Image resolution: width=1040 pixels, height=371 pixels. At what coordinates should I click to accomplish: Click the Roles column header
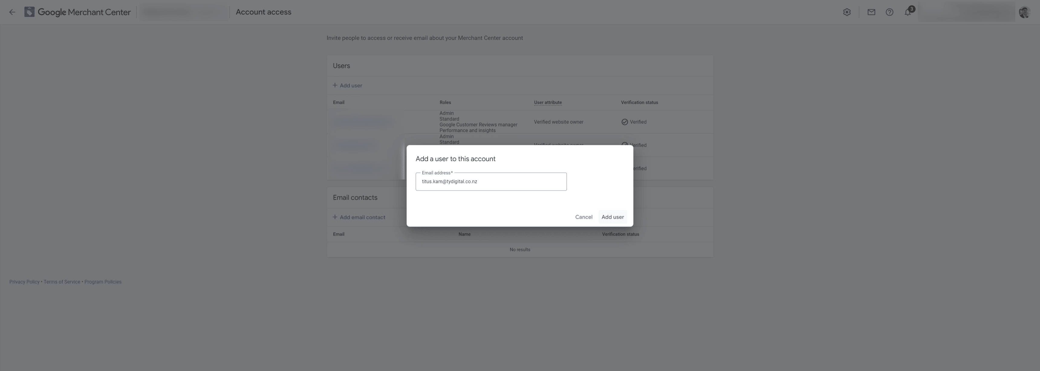coord(445,102)
